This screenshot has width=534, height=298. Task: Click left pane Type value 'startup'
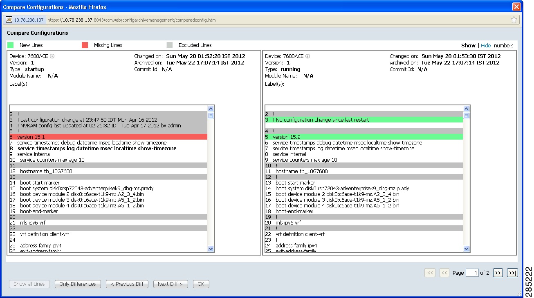pyautogui.click(x=34, y=69)
